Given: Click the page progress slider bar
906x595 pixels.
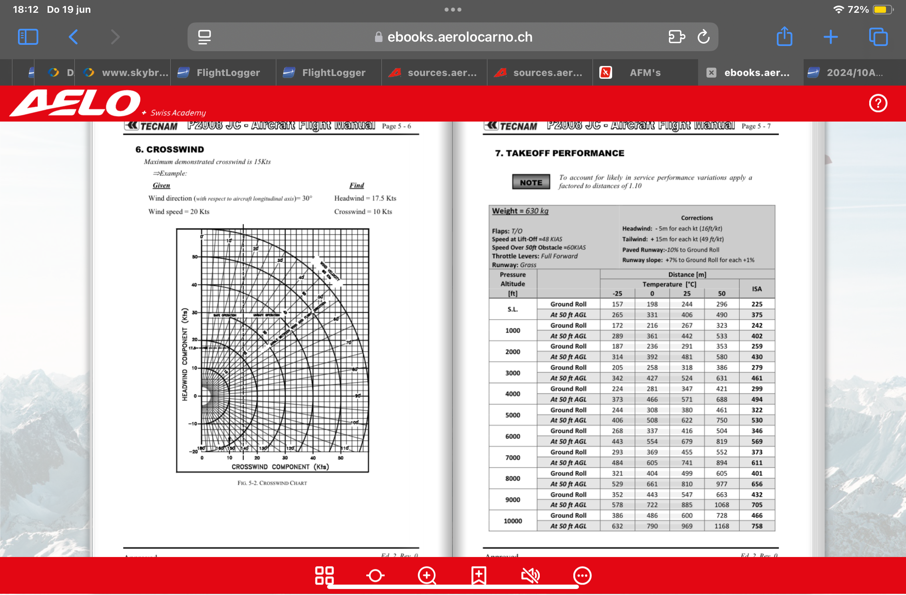Looking at the screenshot, I should (x=453, y=587).
